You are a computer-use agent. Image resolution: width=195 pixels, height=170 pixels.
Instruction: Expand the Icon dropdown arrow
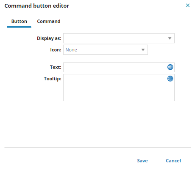coord(143,50)
